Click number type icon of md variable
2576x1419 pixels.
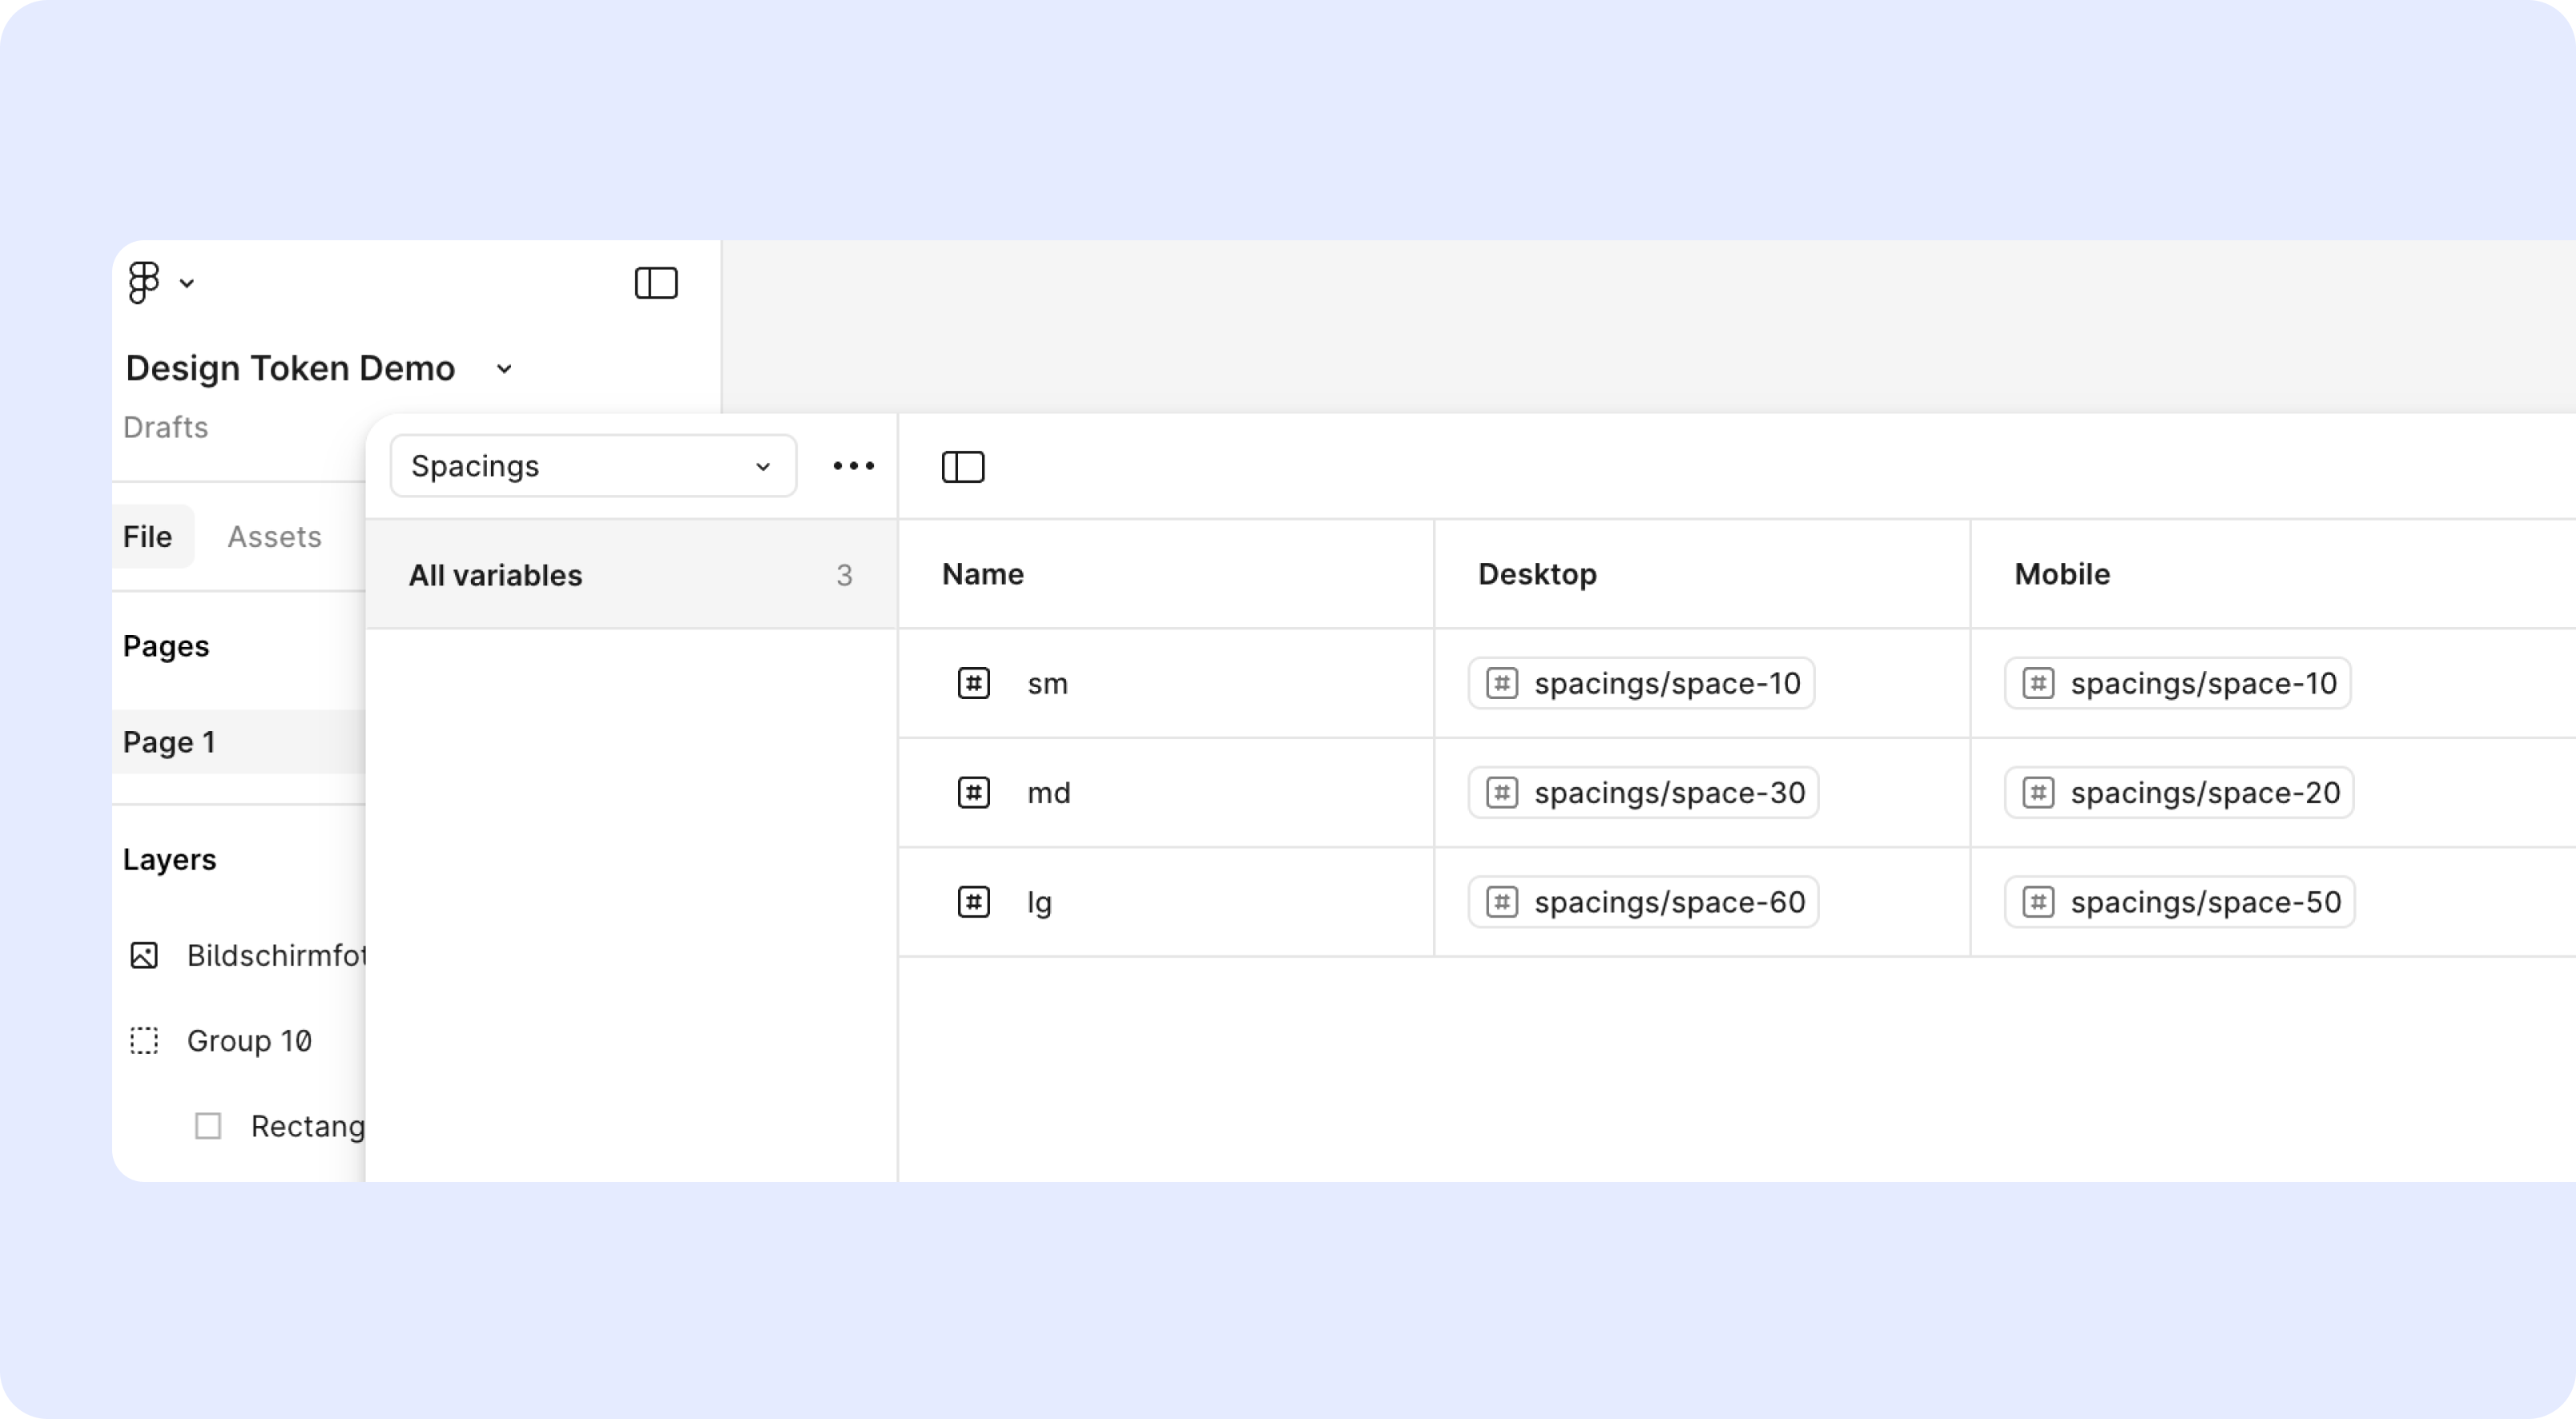point(973,793)
